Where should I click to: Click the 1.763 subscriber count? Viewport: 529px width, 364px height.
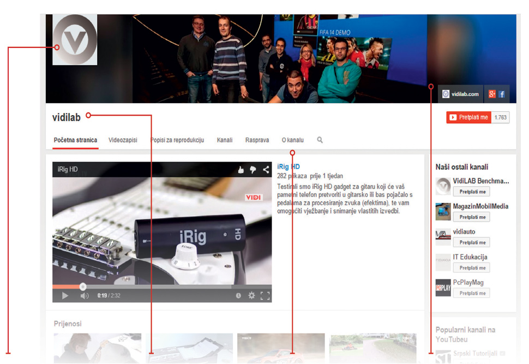click(x=501, y=117)
